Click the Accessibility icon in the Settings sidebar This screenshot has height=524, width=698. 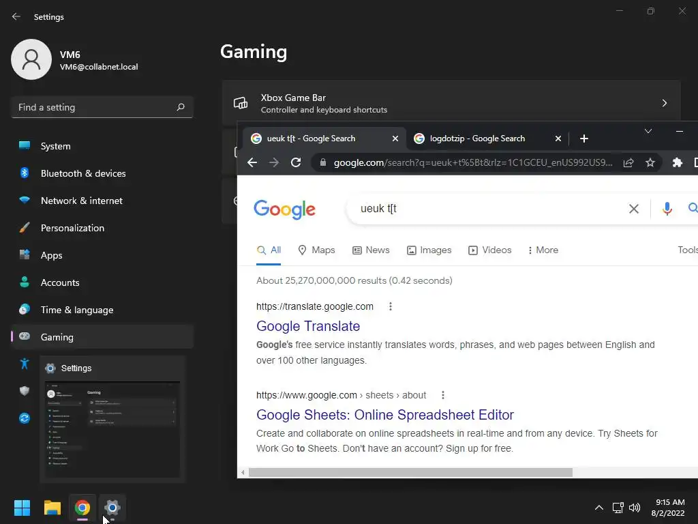pos(25,364)
